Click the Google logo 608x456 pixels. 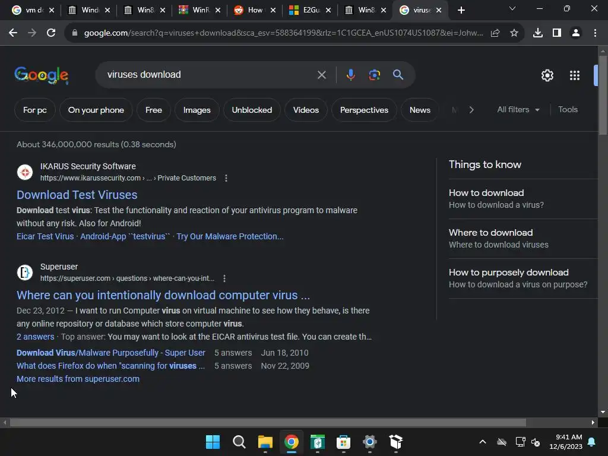(x=42, y=75)
